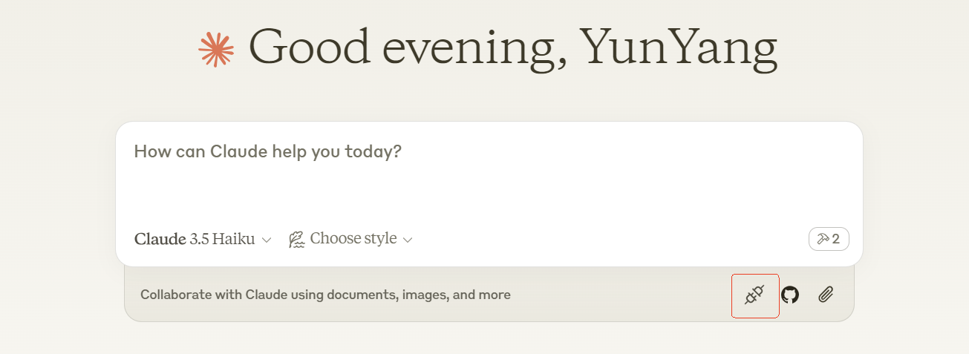969x354 pixels.
Task: Click the number 2 next to hammer
Action: (x=836, y=239)
